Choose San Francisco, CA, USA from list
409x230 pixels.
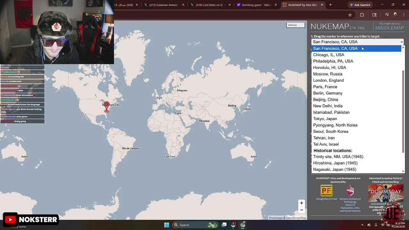pos(356,49)
